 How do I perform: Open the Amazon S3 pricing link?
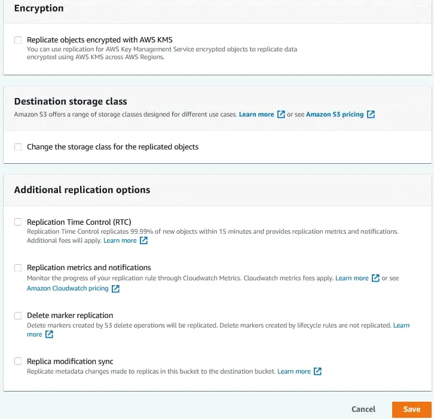coord(334,114)
